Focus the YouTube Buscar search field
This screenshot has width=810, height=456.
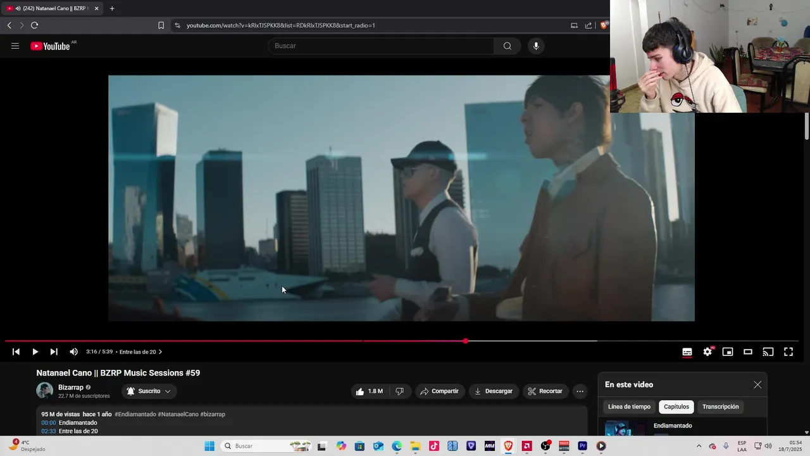click(382, 46)
